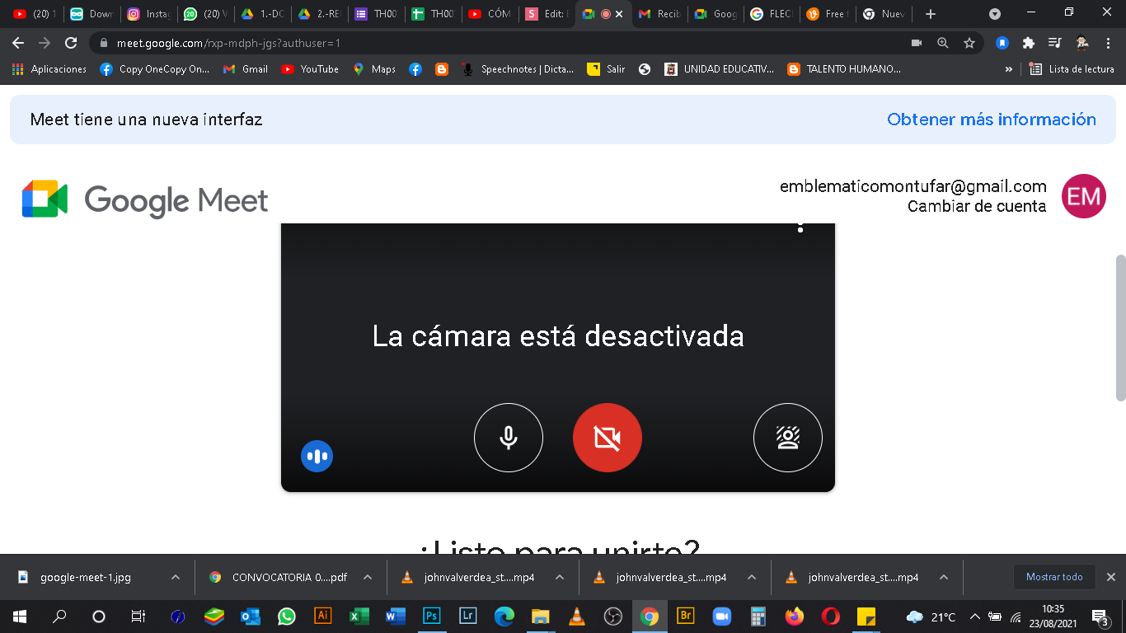
Task: Launch Photoshop from taskbar
Action: (x=431, y=616)
